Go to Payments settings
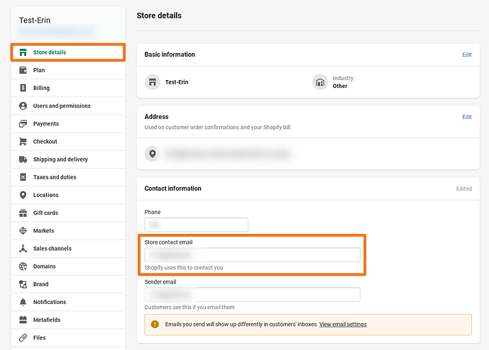Screen dimensions: 489x350 click(x=46, y=124)
